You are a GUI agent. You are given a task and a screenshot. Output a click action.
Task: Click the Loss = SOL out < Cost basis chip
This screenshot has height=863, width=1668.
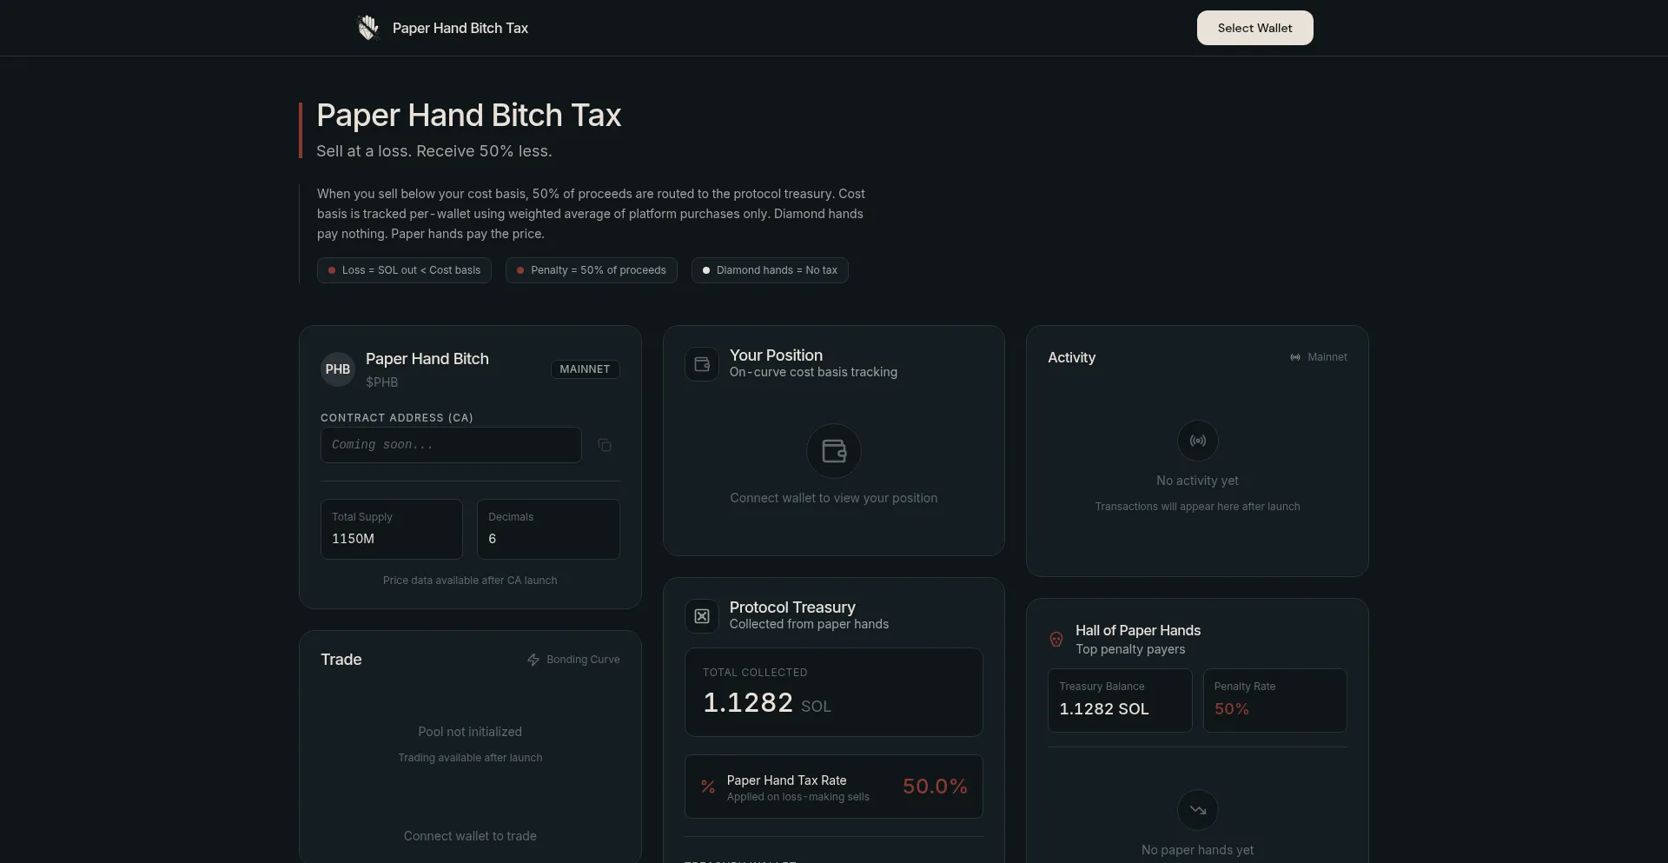coord(404,270)
